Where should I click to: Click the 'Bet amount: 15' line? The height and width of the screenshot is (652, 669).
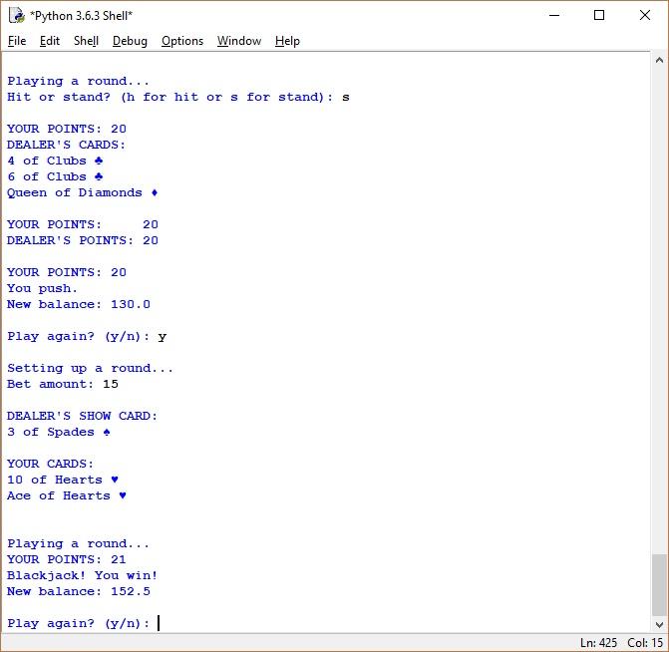(63, 384)
